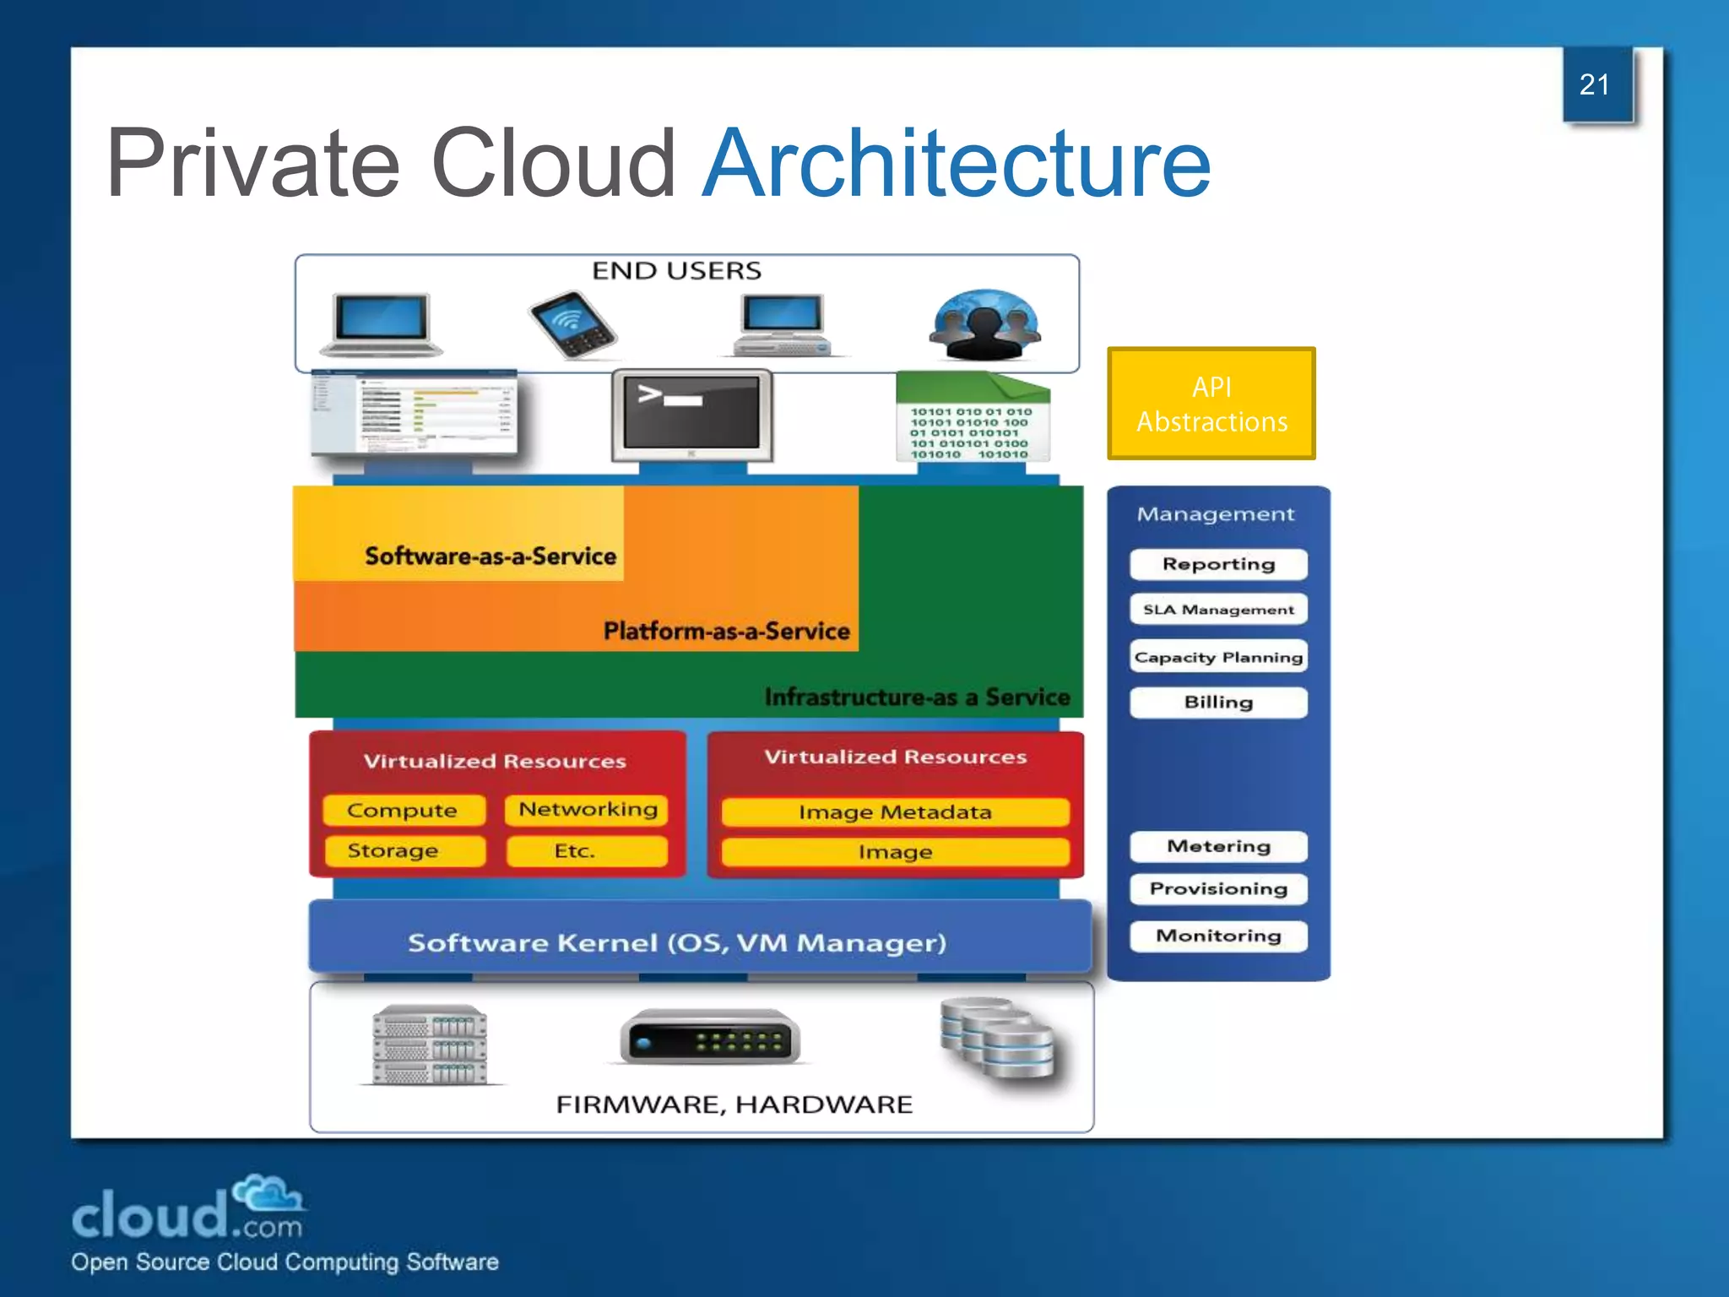
Task: Click the network switch hardware icon
Action: pos(710,1037)
